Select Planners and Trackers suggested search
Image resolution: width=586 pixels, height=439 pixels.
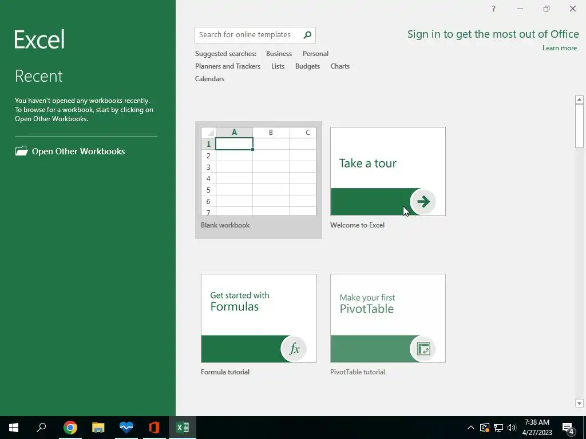coord(228,66)
